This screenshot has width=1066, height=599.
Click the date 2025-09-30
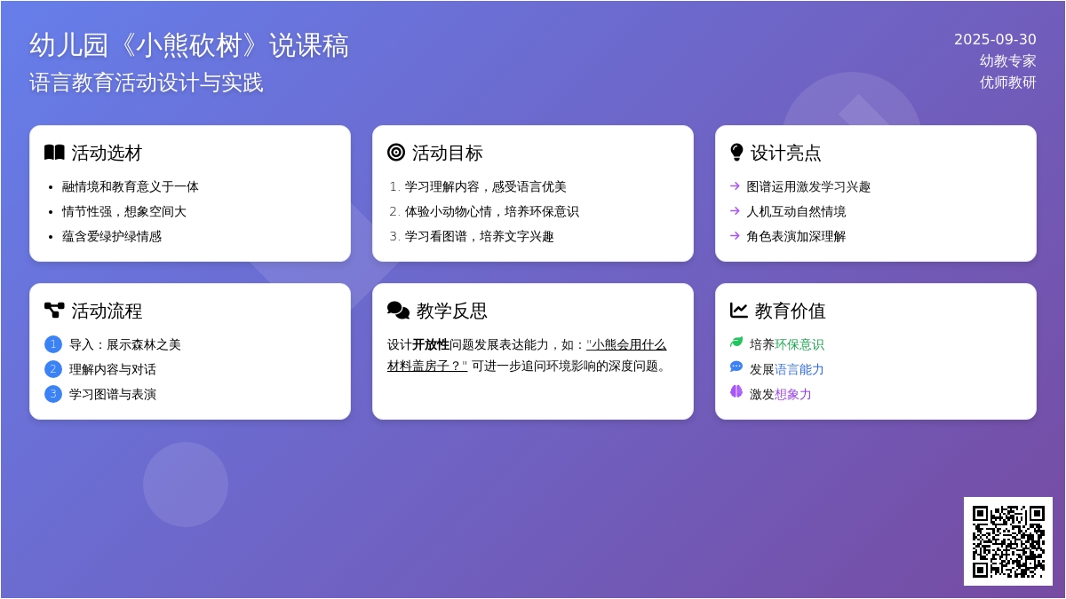coord(995,39)
